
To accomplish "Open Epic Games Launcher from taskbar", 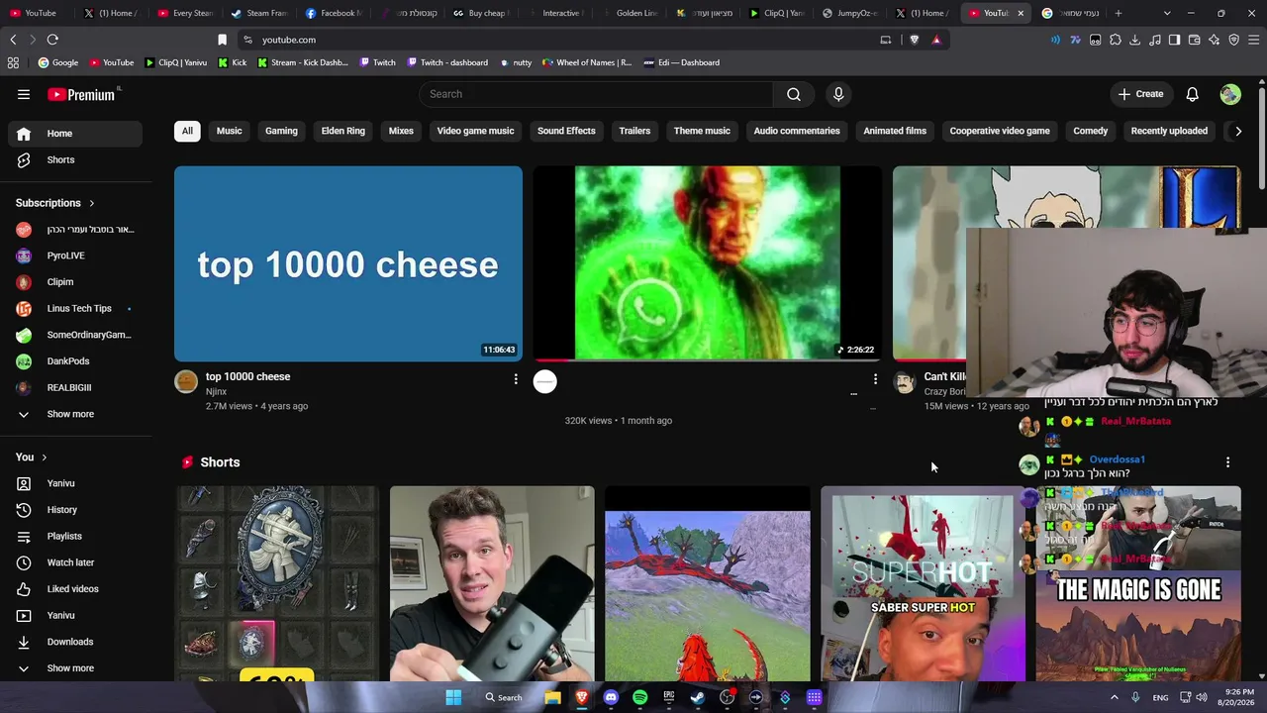I will 669,697.
